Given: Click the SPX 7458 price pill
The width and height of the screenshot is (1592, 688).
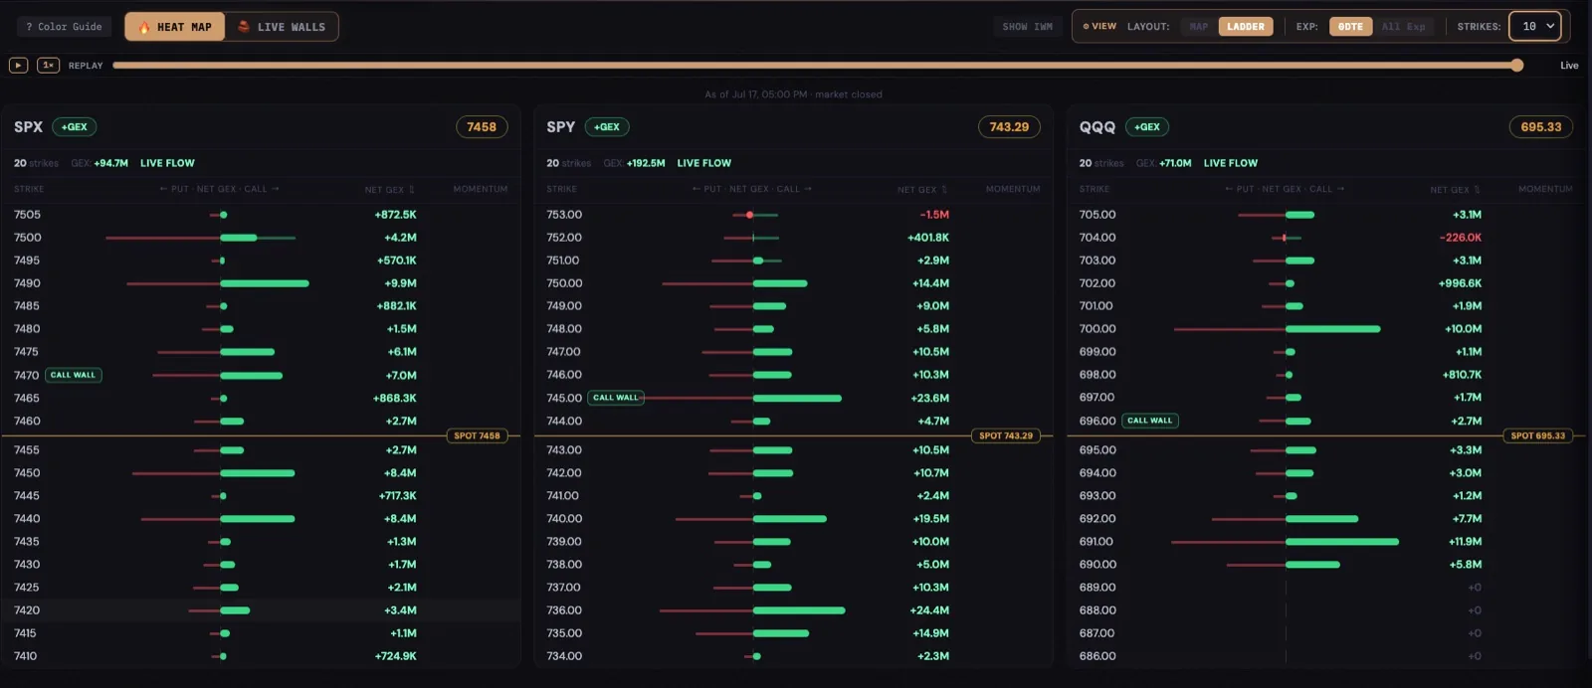Looking at the screenshot, I should (482, 127).
